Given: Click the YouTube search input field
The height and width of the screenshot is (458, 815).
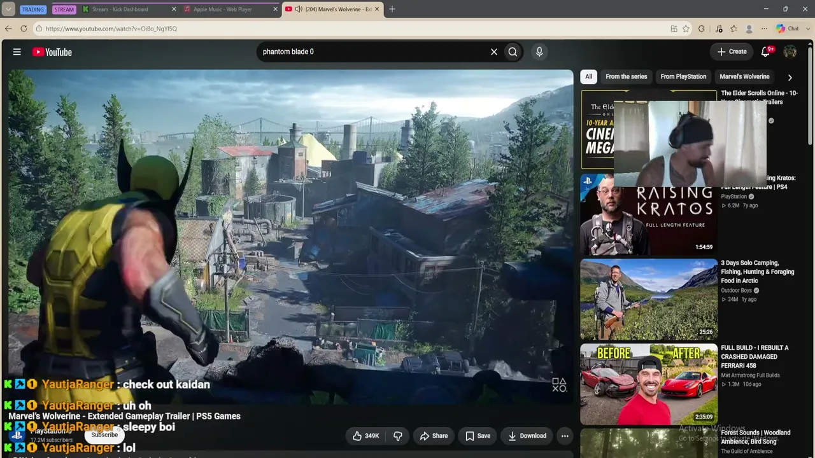Looking at the screenshot, I should tap(372, 52).
